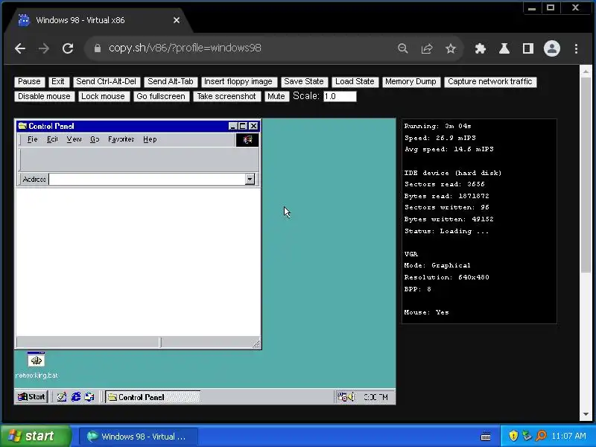This screenshot has width=596, height=447.
Task: Click the Scale input field
Action: [340, 97]
